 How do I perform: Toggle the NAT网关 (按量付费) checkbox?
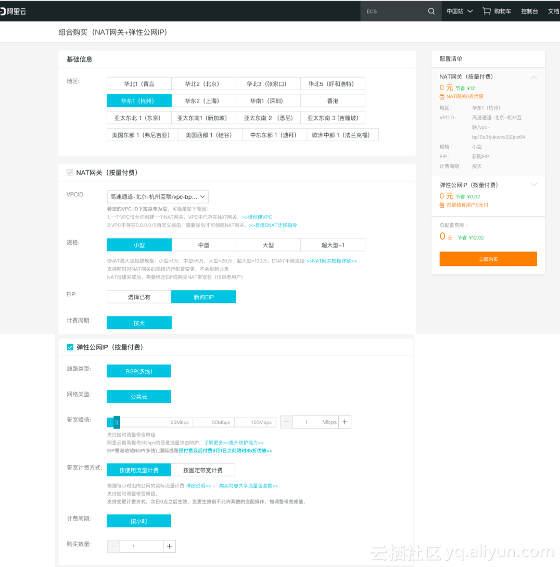click(x=70, y=172)
